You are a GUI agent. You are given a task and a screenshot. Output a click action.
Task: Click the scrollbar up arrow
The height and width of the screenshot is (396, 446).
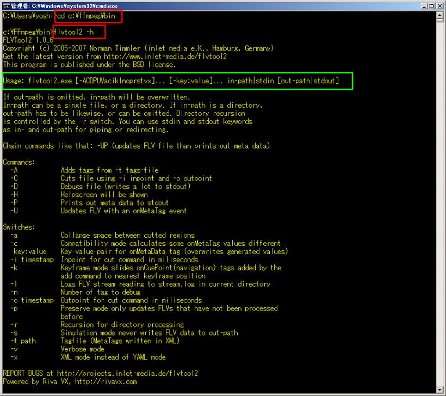[x=439, y=15]
